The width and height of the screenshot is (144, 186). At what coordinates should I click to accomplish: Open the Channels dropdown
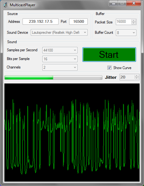(60, 68)
